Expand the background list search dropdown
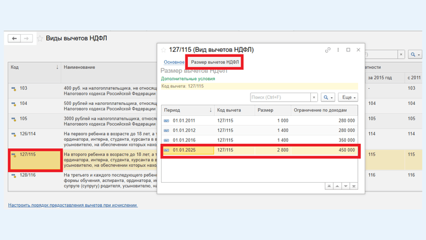Screen dimensions: 426x240 [414, 54]
